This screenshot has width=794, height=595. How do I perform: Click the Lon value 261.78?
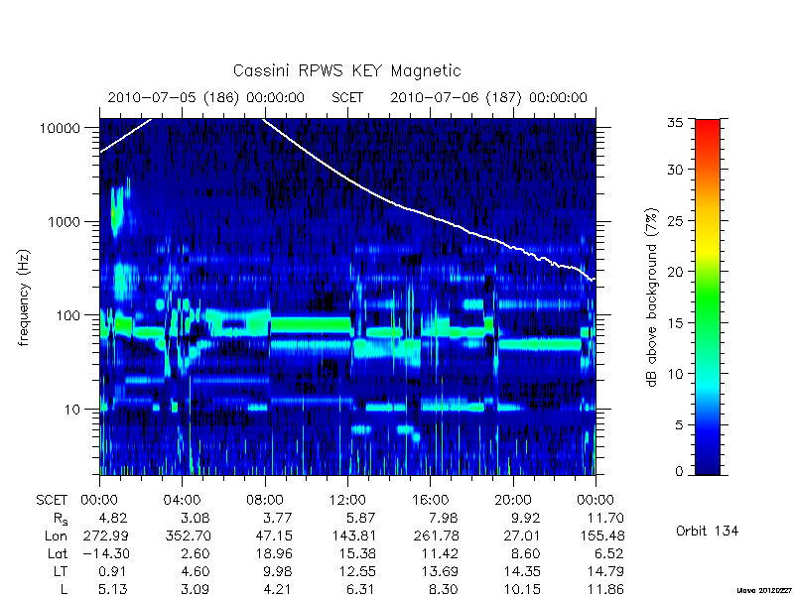click(438, 535)
